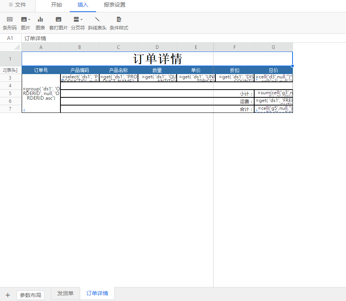
Task: Click the 套打图片 overlay image icon
Action: [x=58, y=19]
